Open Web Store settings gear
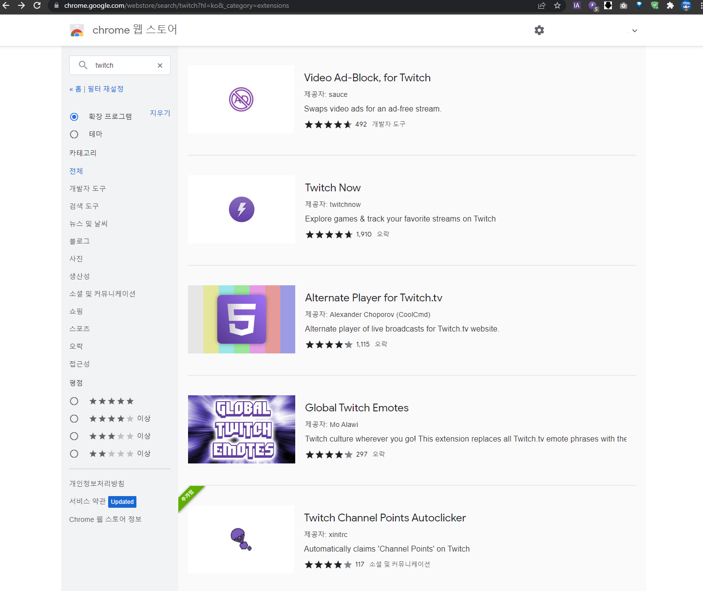 pyautogui.click(x=539, y=30)
